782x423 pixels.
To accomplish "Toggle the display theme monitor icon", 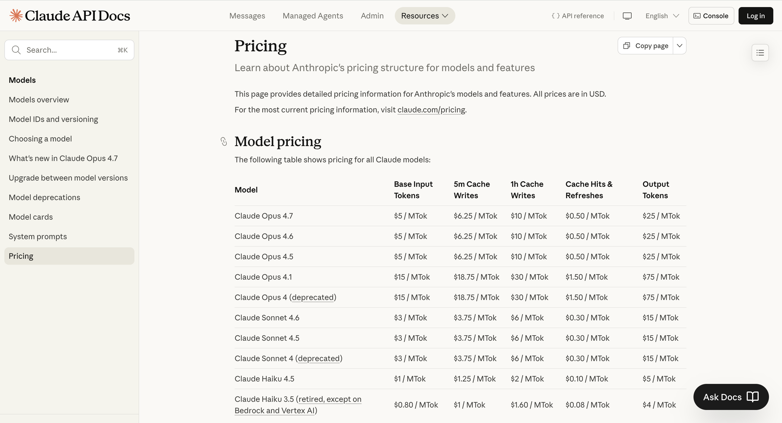I will [627, 16].
